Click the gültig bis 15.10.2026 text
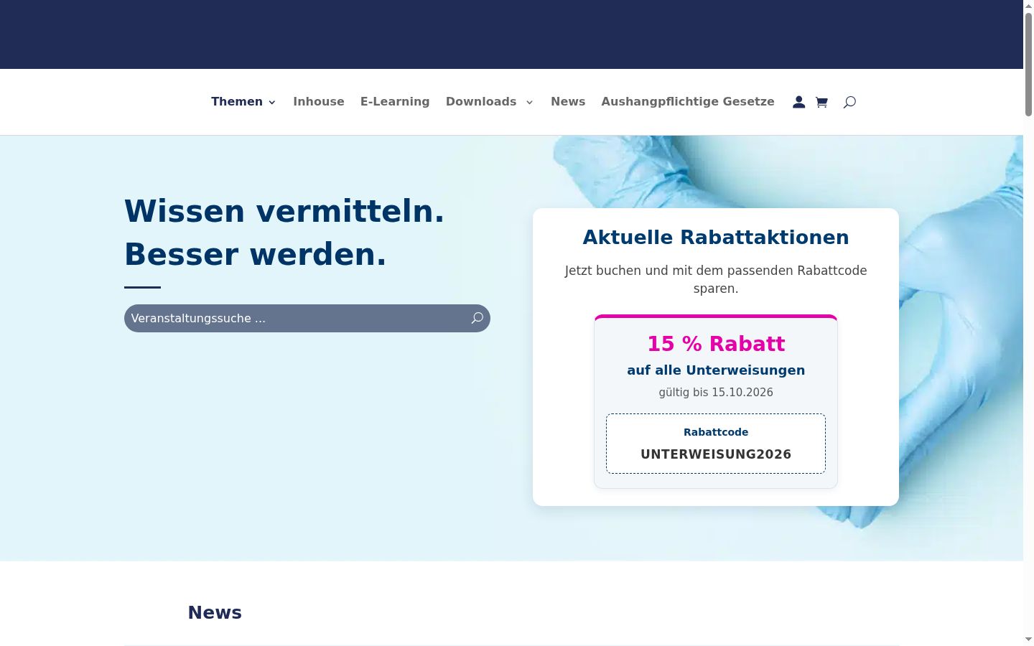The width and height of the screenshot is (1034, 646). click(x=716, y=392)
